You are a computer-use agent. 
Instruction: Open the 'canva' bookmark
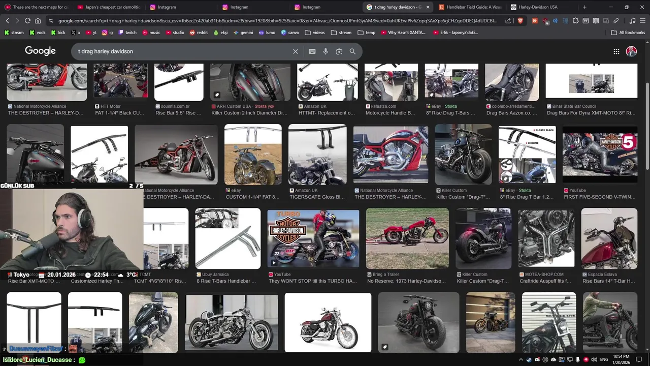coord(289,33)
